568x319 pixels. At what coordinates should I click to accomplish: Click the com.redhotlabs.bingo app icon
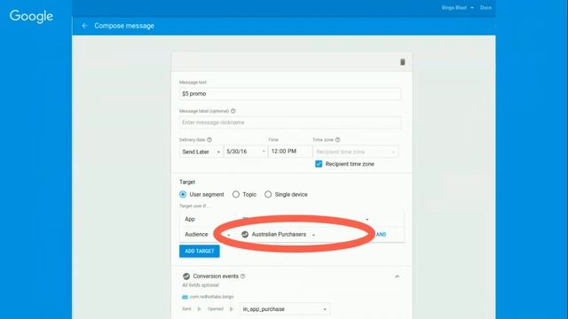click(x=185, y=297)
